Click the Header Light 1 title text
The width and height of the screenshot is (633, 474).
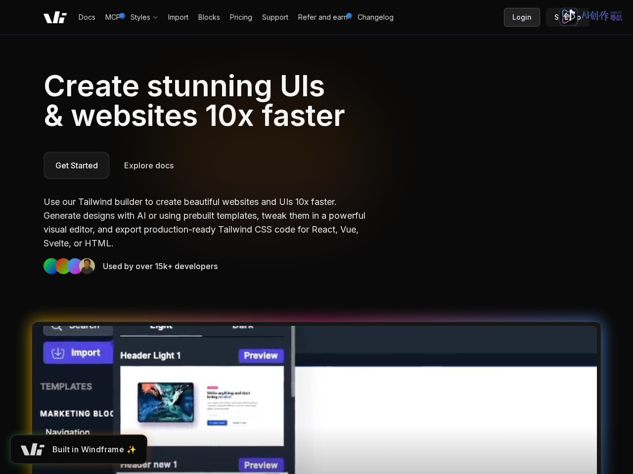pyautogui.click(x=150, y=355)
